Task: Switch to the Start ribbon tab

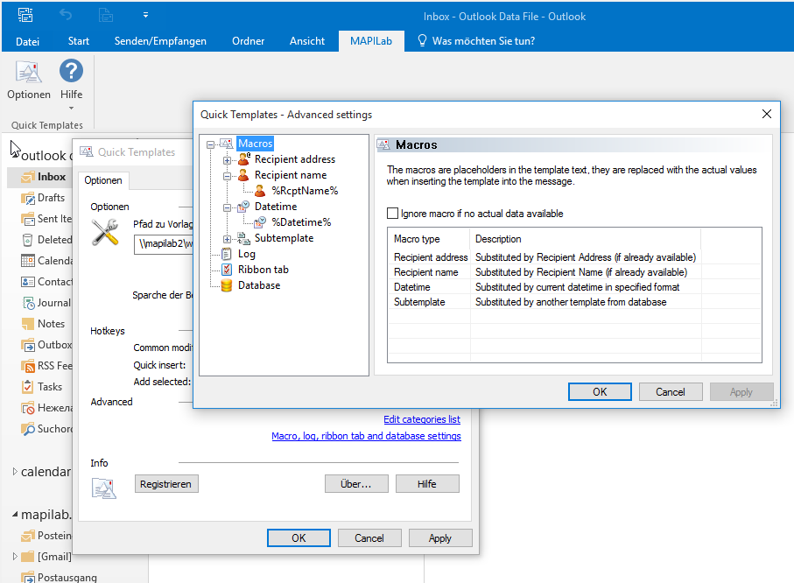Action: 79,41
